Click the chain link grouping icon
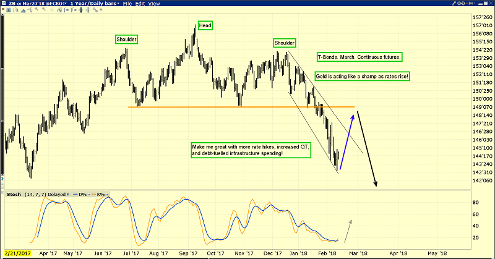The width and height of the screenshot is (495, 259). 461,3
